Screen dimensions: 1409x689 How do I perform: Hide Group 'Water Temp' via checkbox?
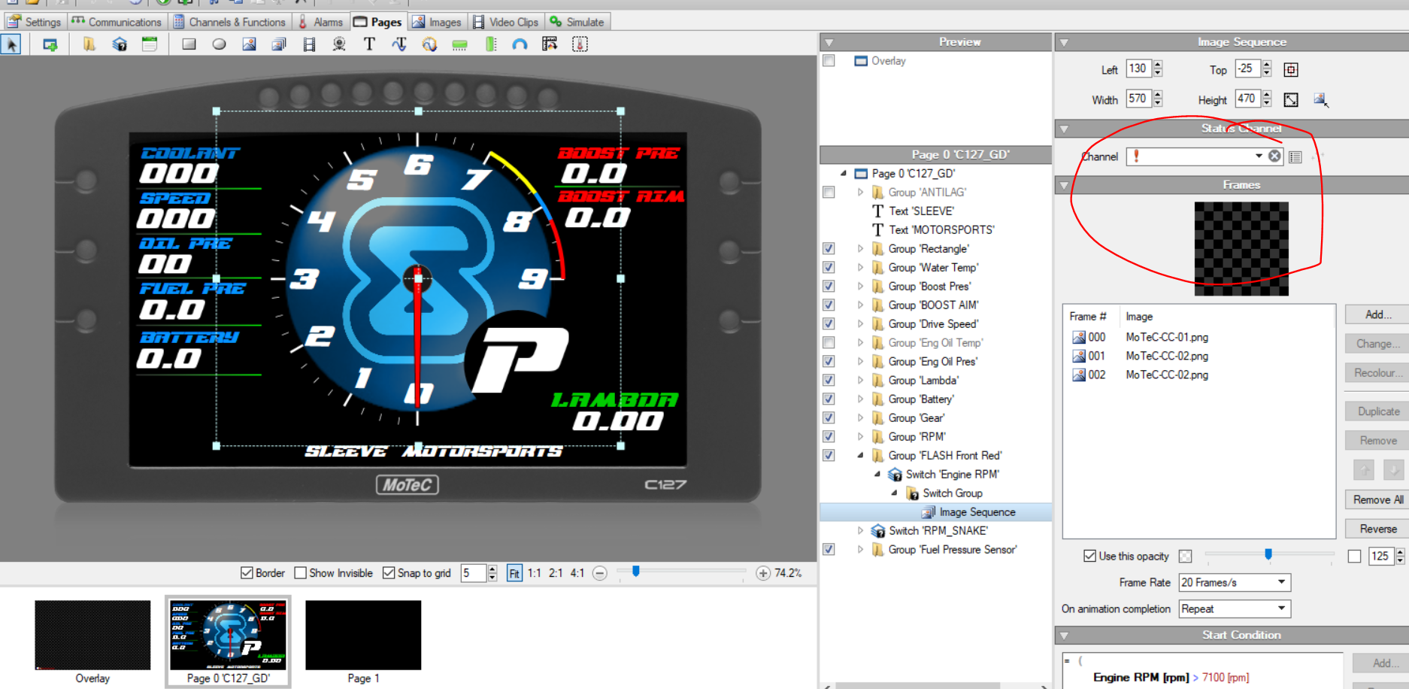(829, 268)
